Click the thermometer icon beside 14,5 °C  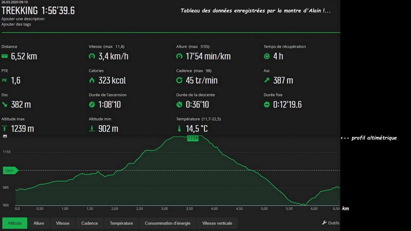(x=179, y=129)
